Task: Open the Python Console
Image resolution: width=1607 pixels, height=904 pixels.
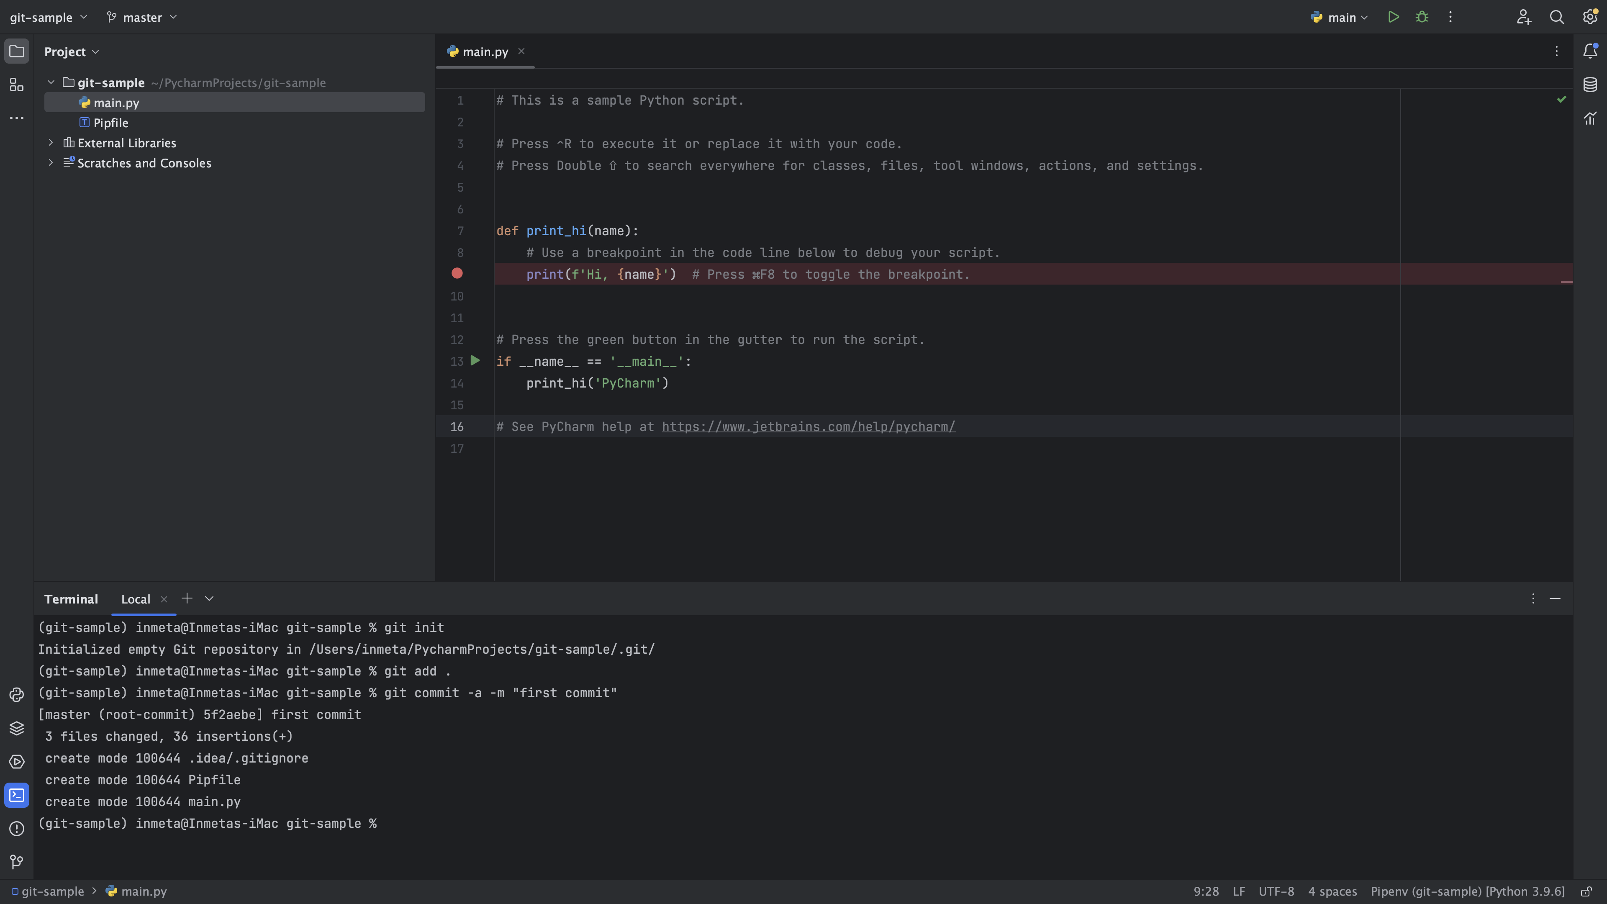Action: click(16, 694)
